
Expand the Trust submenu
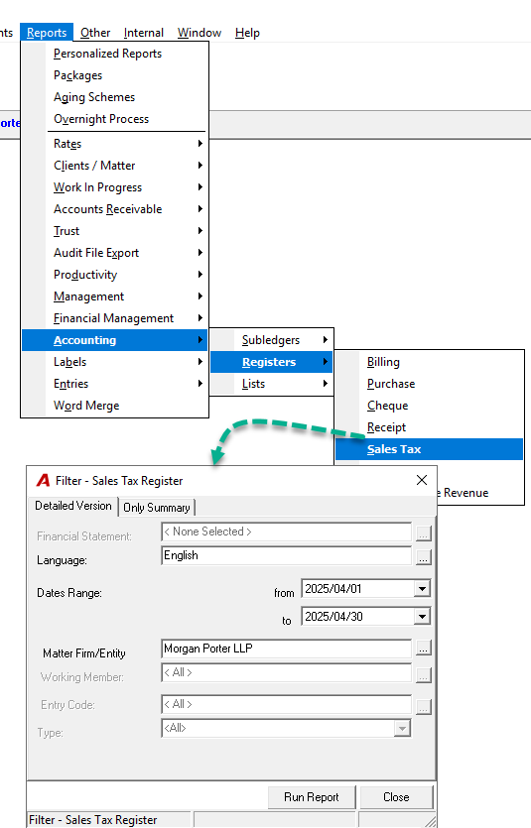pos(115,231)
